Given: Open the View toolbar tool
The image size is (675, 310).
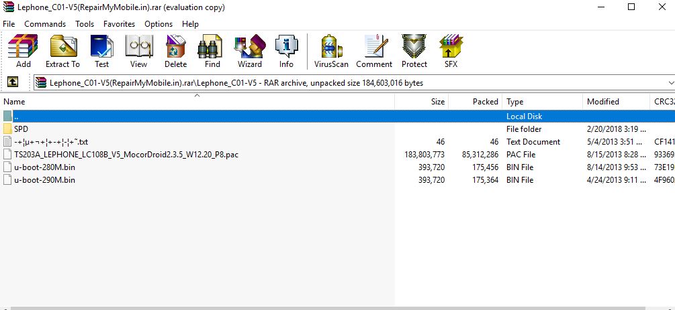Looking at the screenshot, I should pos(138,52).
